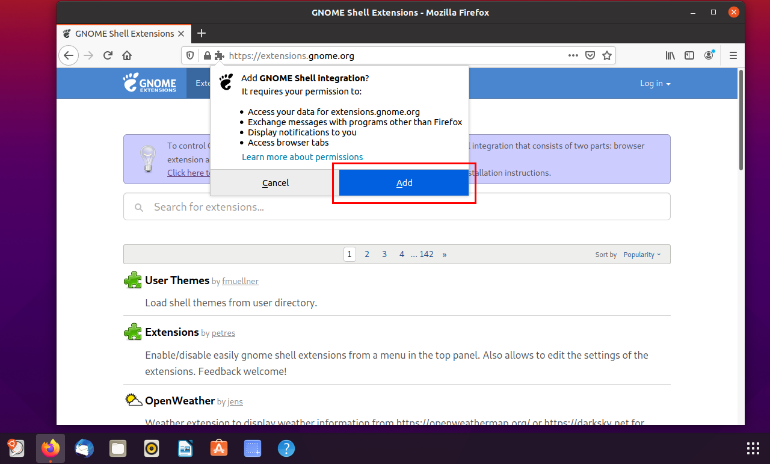Open the Library bookmarks icon
This screenshot has width=770, height=464.
pos(670,55)
